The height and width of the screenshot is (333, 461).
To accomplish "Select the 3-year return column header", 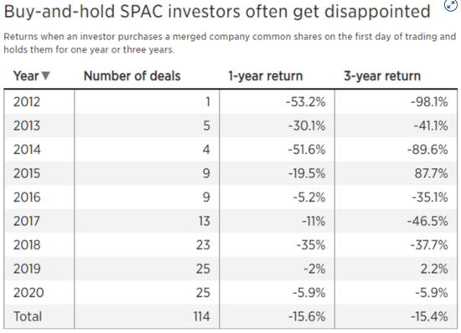I will (x=382, y=76).
